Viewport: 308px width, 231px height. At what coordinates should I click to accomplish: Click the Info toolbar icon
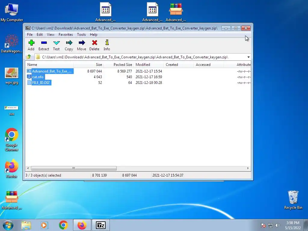pos(107,45)
